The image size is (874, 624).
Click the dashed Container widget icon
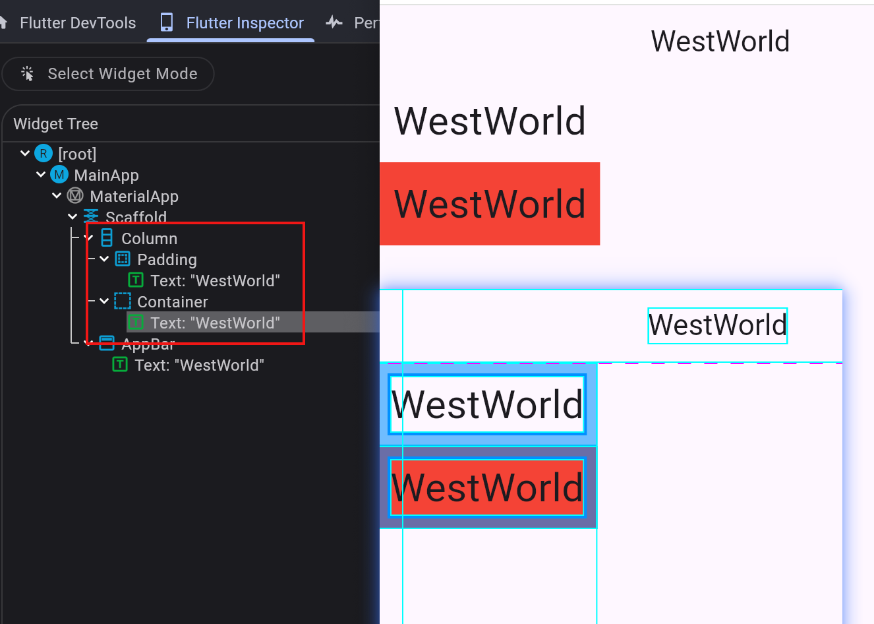pyautogui.click(x=123, y=301)
